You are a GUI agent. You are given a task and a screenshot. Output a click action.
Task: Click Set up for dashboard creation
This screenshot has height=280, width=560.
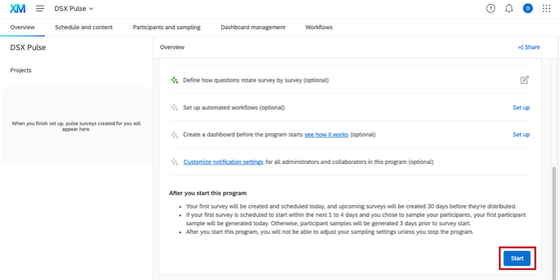(521, 134)
